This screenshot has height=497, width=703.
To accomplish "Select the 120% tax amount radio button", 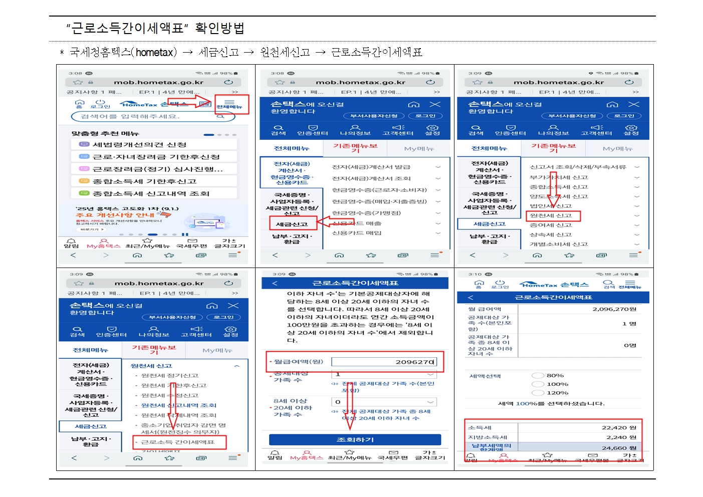I will click(538, 393).
